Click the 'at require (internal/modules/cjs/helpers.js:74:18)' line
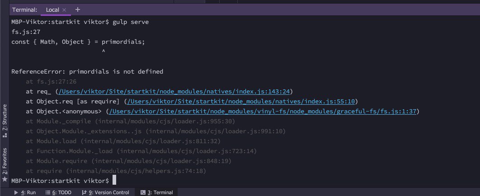The image size is (480, 196). coord(116,171)
